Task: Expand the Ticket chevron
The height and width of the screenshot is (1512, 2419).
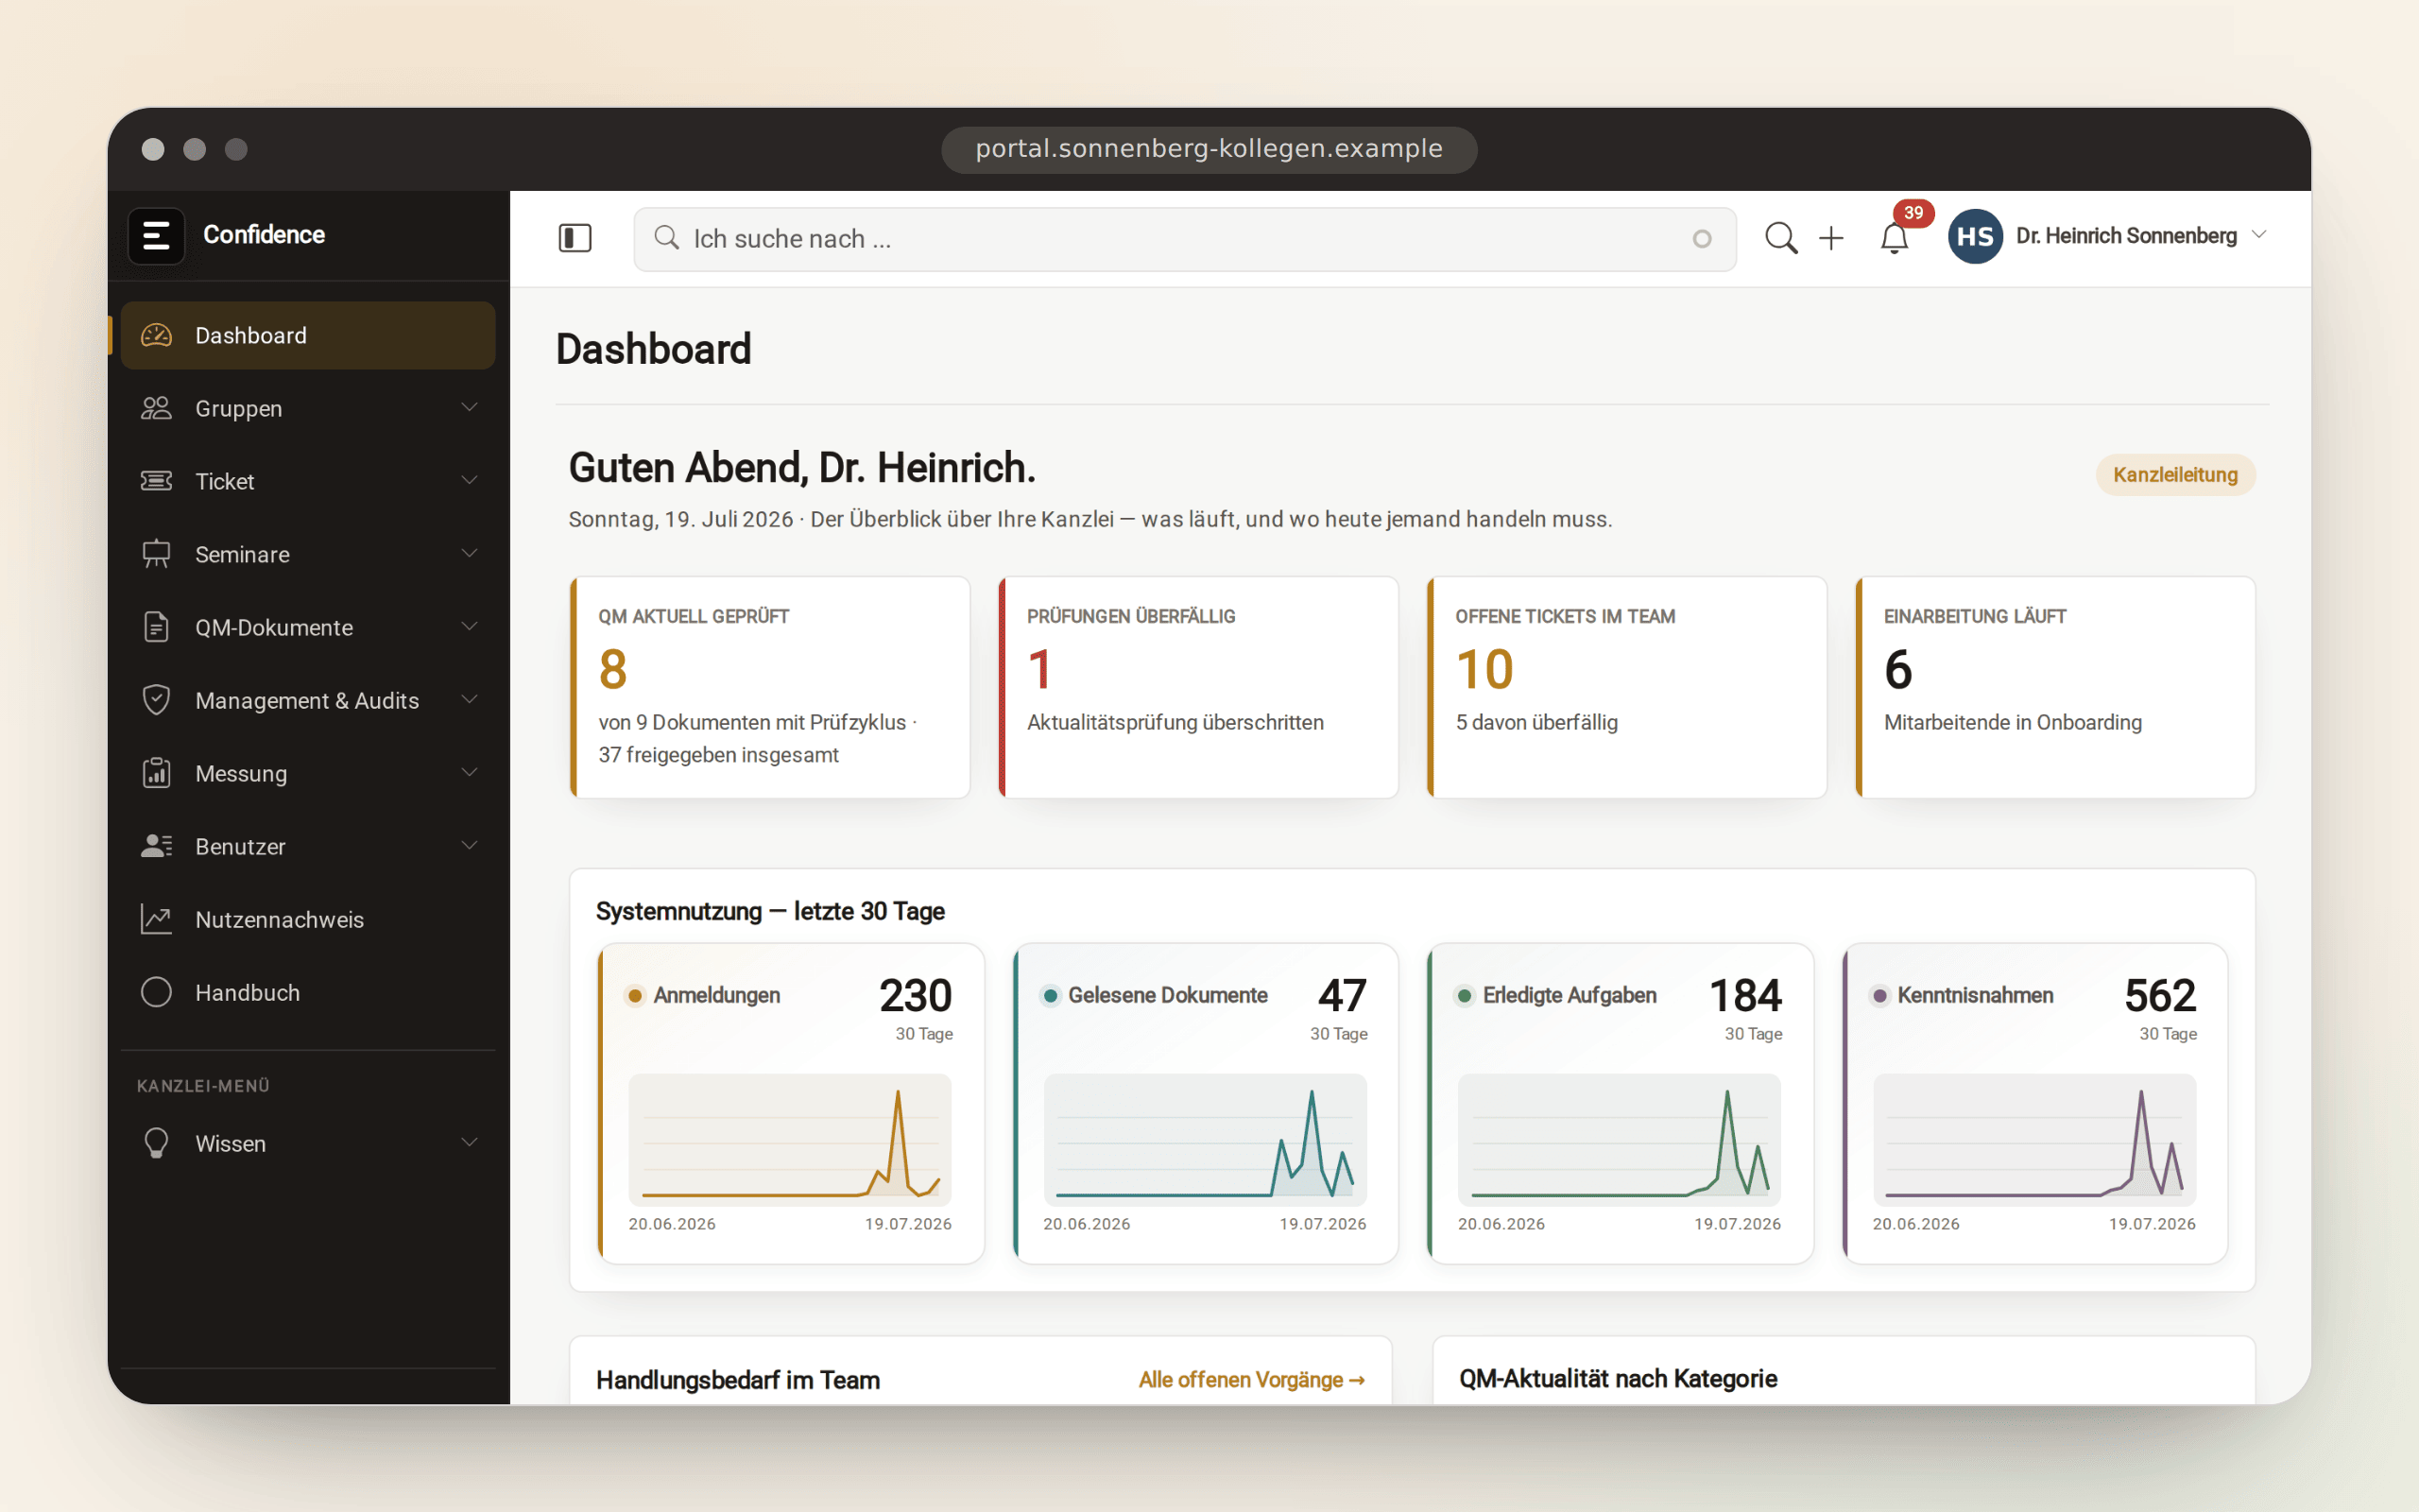Action: click(x=469, y=480)
